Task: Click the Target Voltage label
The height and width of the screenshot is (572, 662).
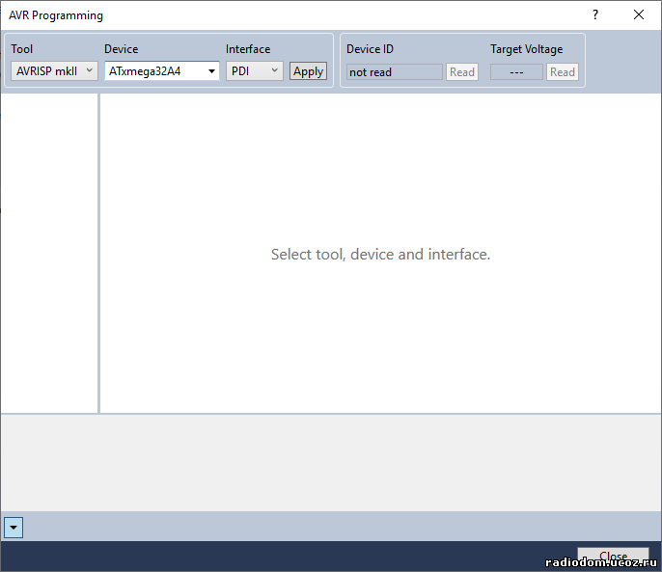Action: 527,49
